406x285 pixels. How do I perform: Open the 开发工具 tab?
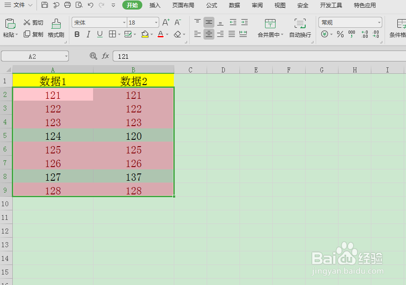331,5
